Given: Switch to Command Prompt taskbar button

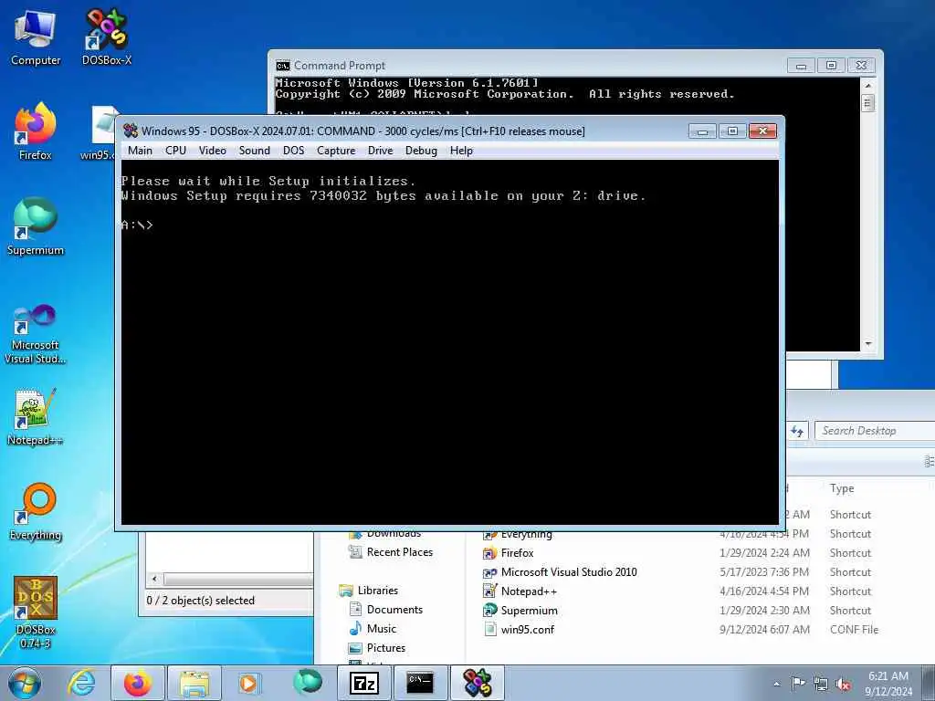Looking at the screenshot, I should click(x=420, y=683).
